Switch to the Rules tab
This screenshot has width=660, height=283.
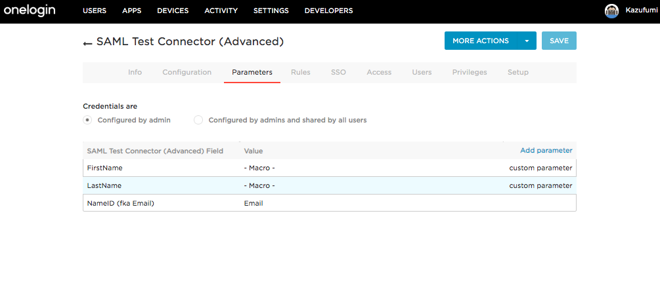point(301,72)
